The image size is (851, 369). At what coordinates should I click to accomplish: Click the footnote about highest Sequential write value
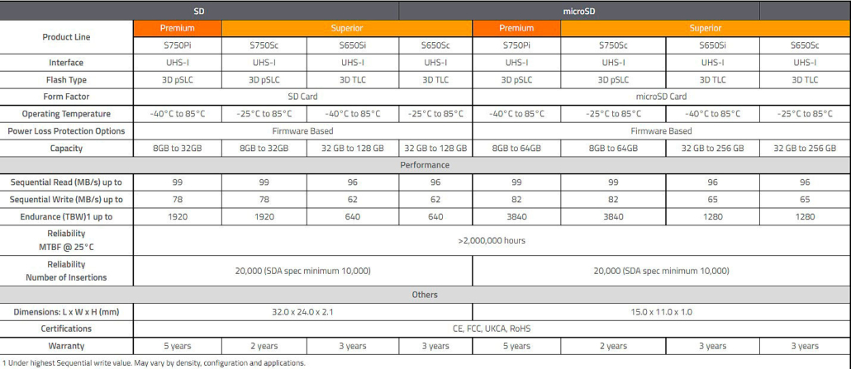[x=155, y=362]
